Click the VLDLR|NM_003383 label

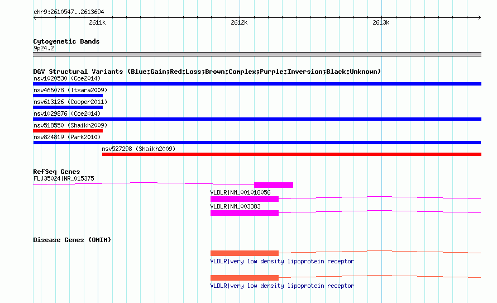pos(235,206)
